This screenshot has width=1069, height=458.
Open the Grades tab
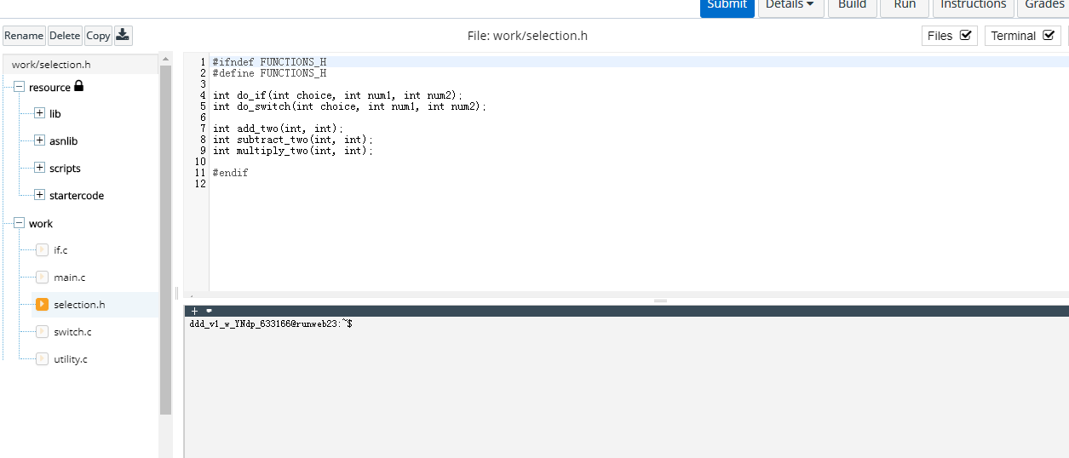point(1043,5)
